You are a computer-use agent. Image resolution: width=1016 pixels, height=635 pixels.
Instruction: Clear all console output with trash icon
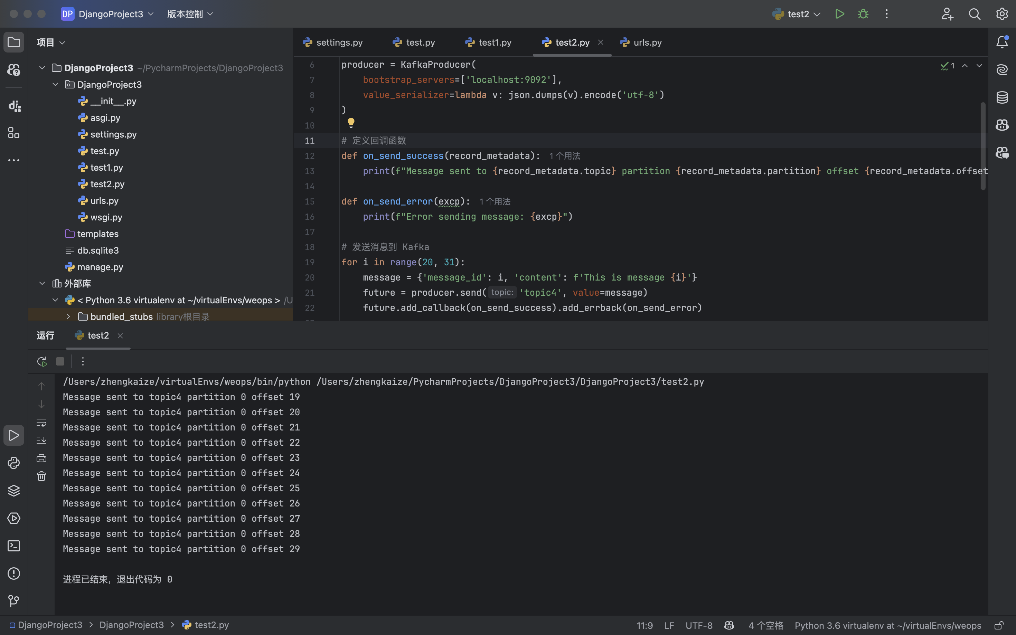point(41,476)
